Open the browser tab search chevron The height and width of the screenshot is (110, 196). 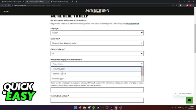click(179, 2)
